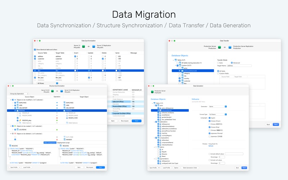Screen dimensions: 288x180
Task: Switch to the Deployment script tab
Action: 63,143
